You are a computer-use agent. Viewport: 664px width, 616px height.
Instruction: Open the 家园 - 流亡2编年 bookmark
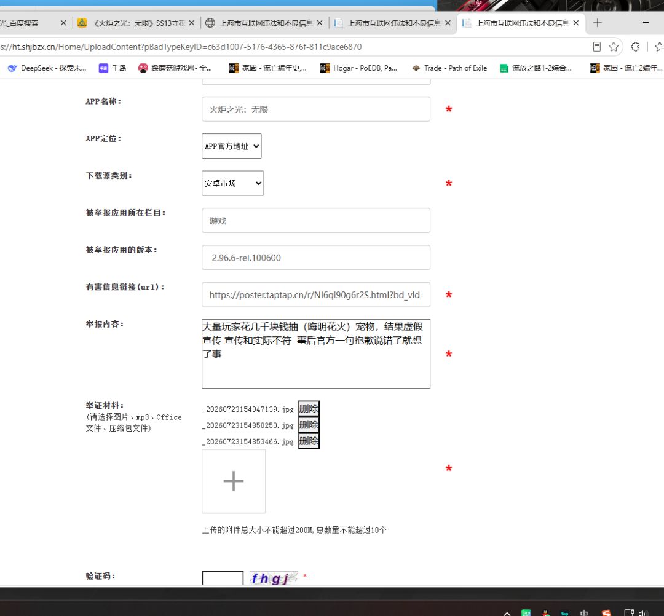pos(626,68)
